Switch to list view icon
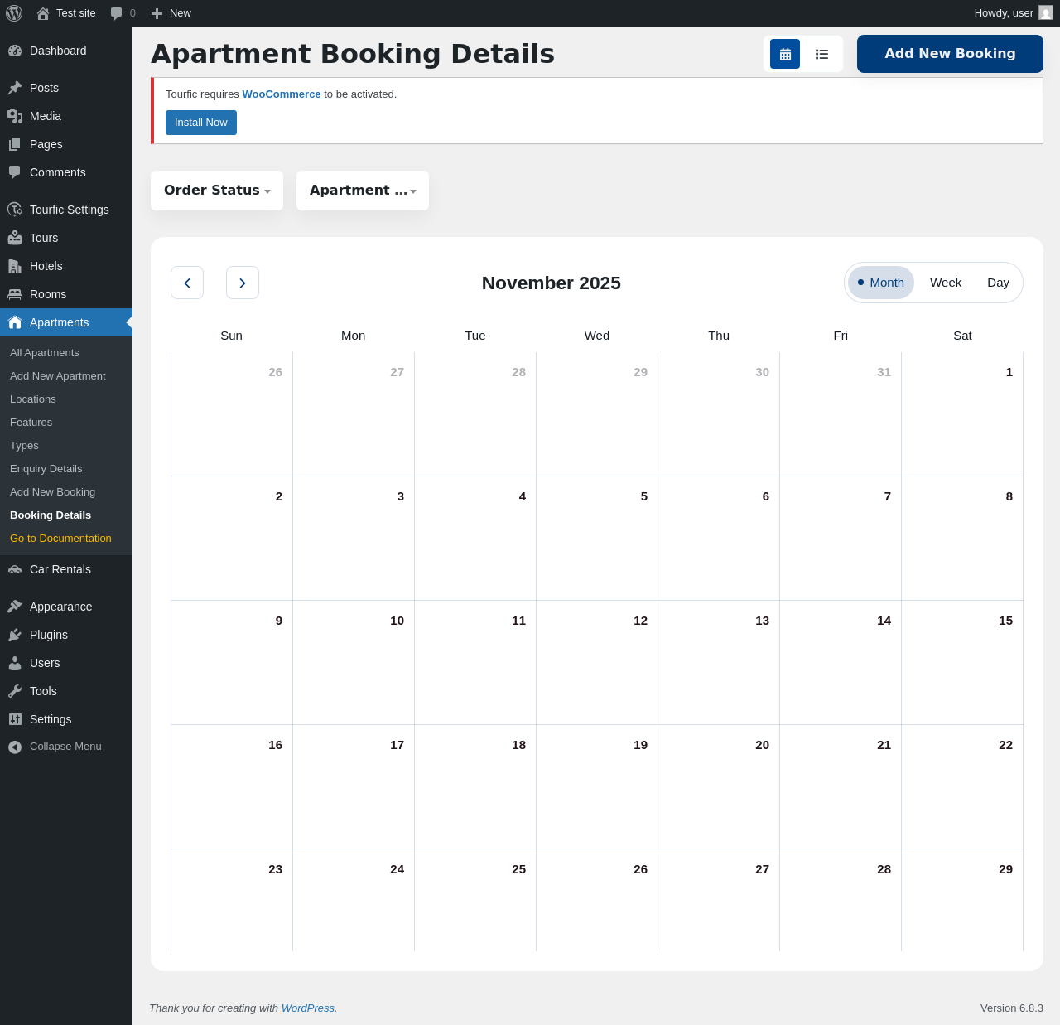Screen dimensions: 1060x1025 click(x=821, y=54)
